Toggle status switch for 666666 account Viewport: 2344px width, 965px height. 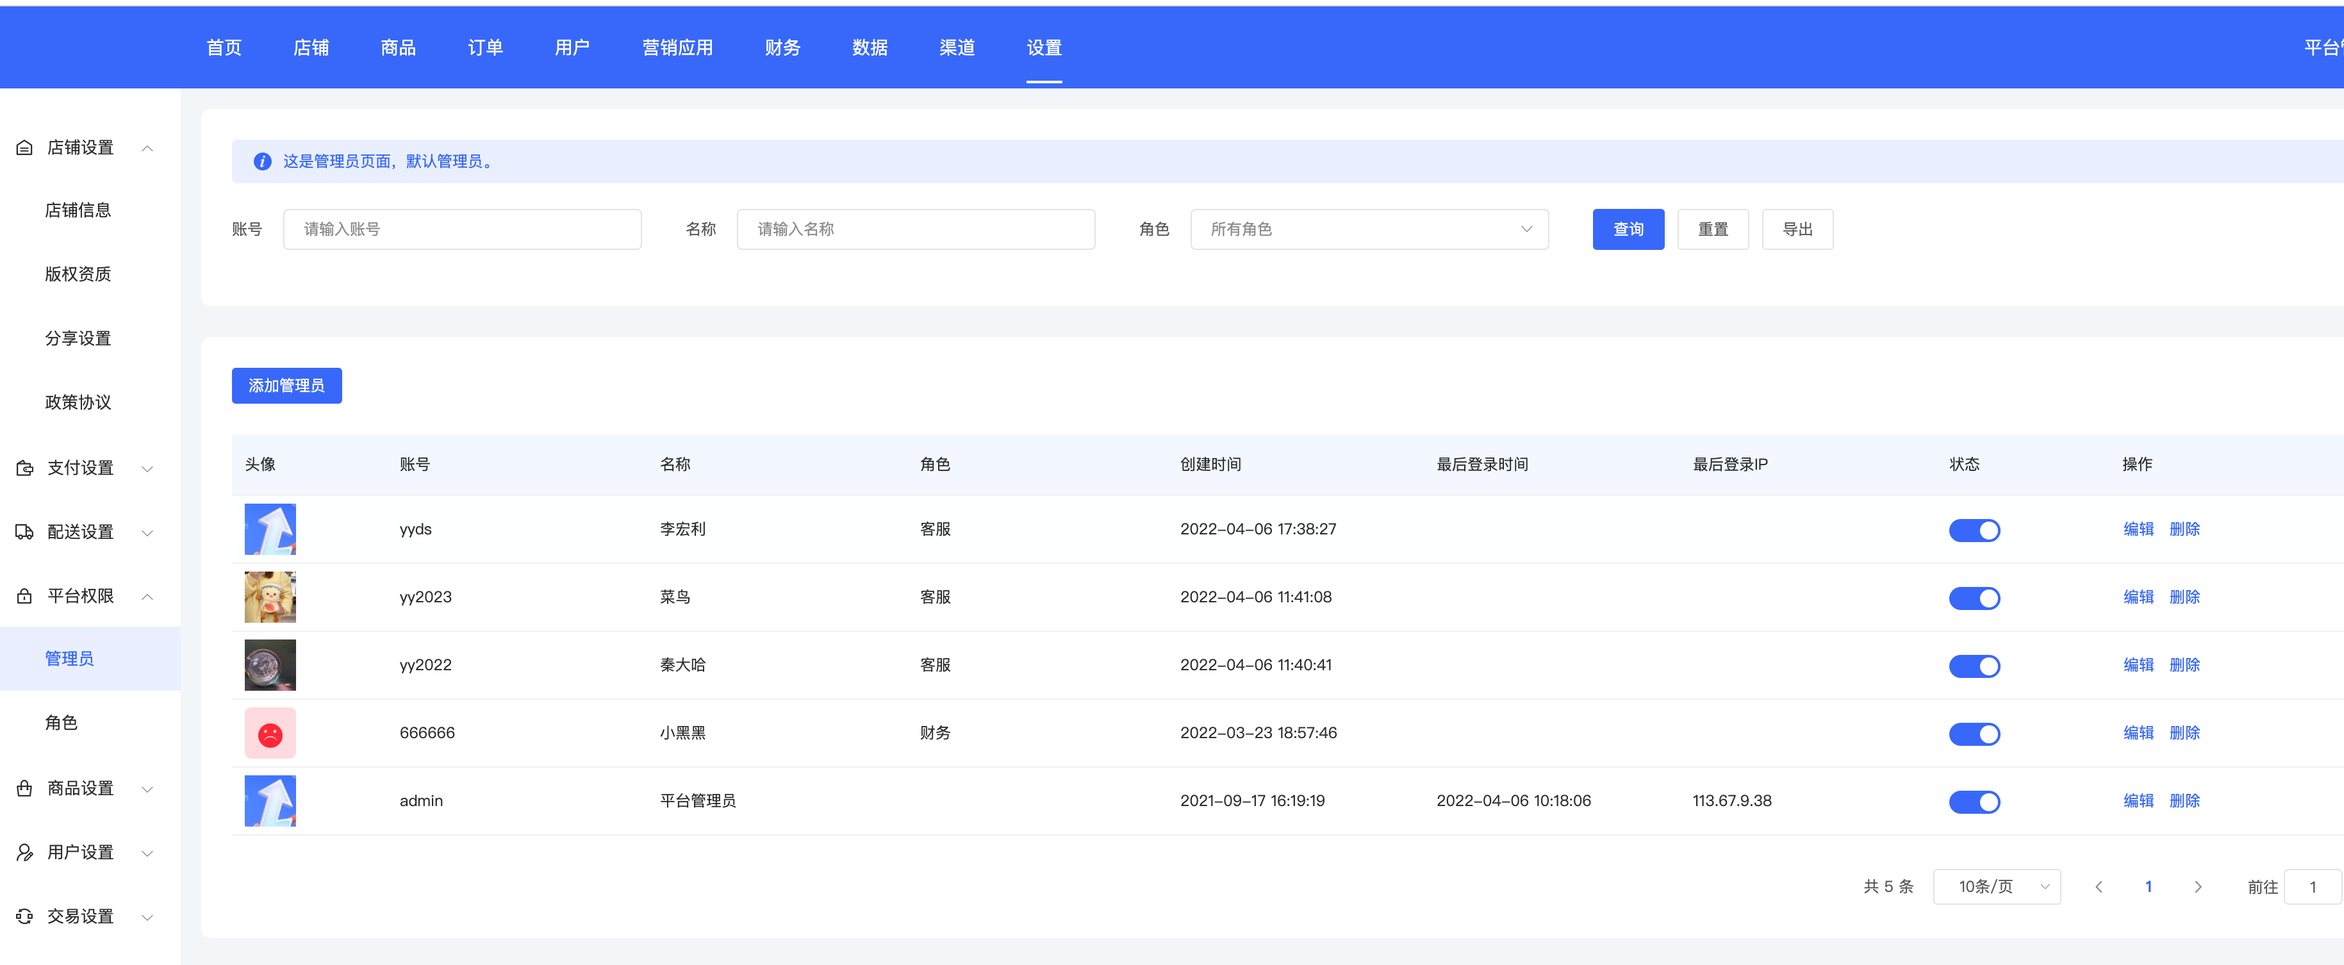(x=1974, y=734)
